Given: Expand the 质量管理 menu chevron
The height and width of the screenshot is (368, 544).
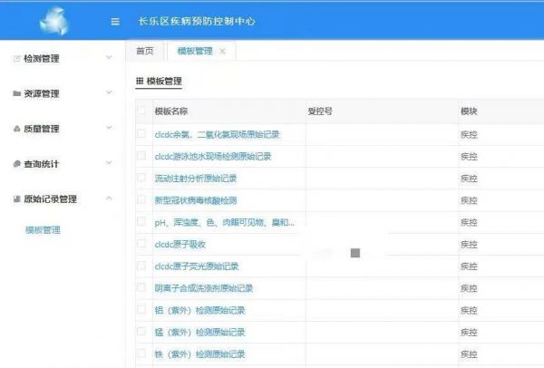Looking at the screenshot, I should pos(109,128).
